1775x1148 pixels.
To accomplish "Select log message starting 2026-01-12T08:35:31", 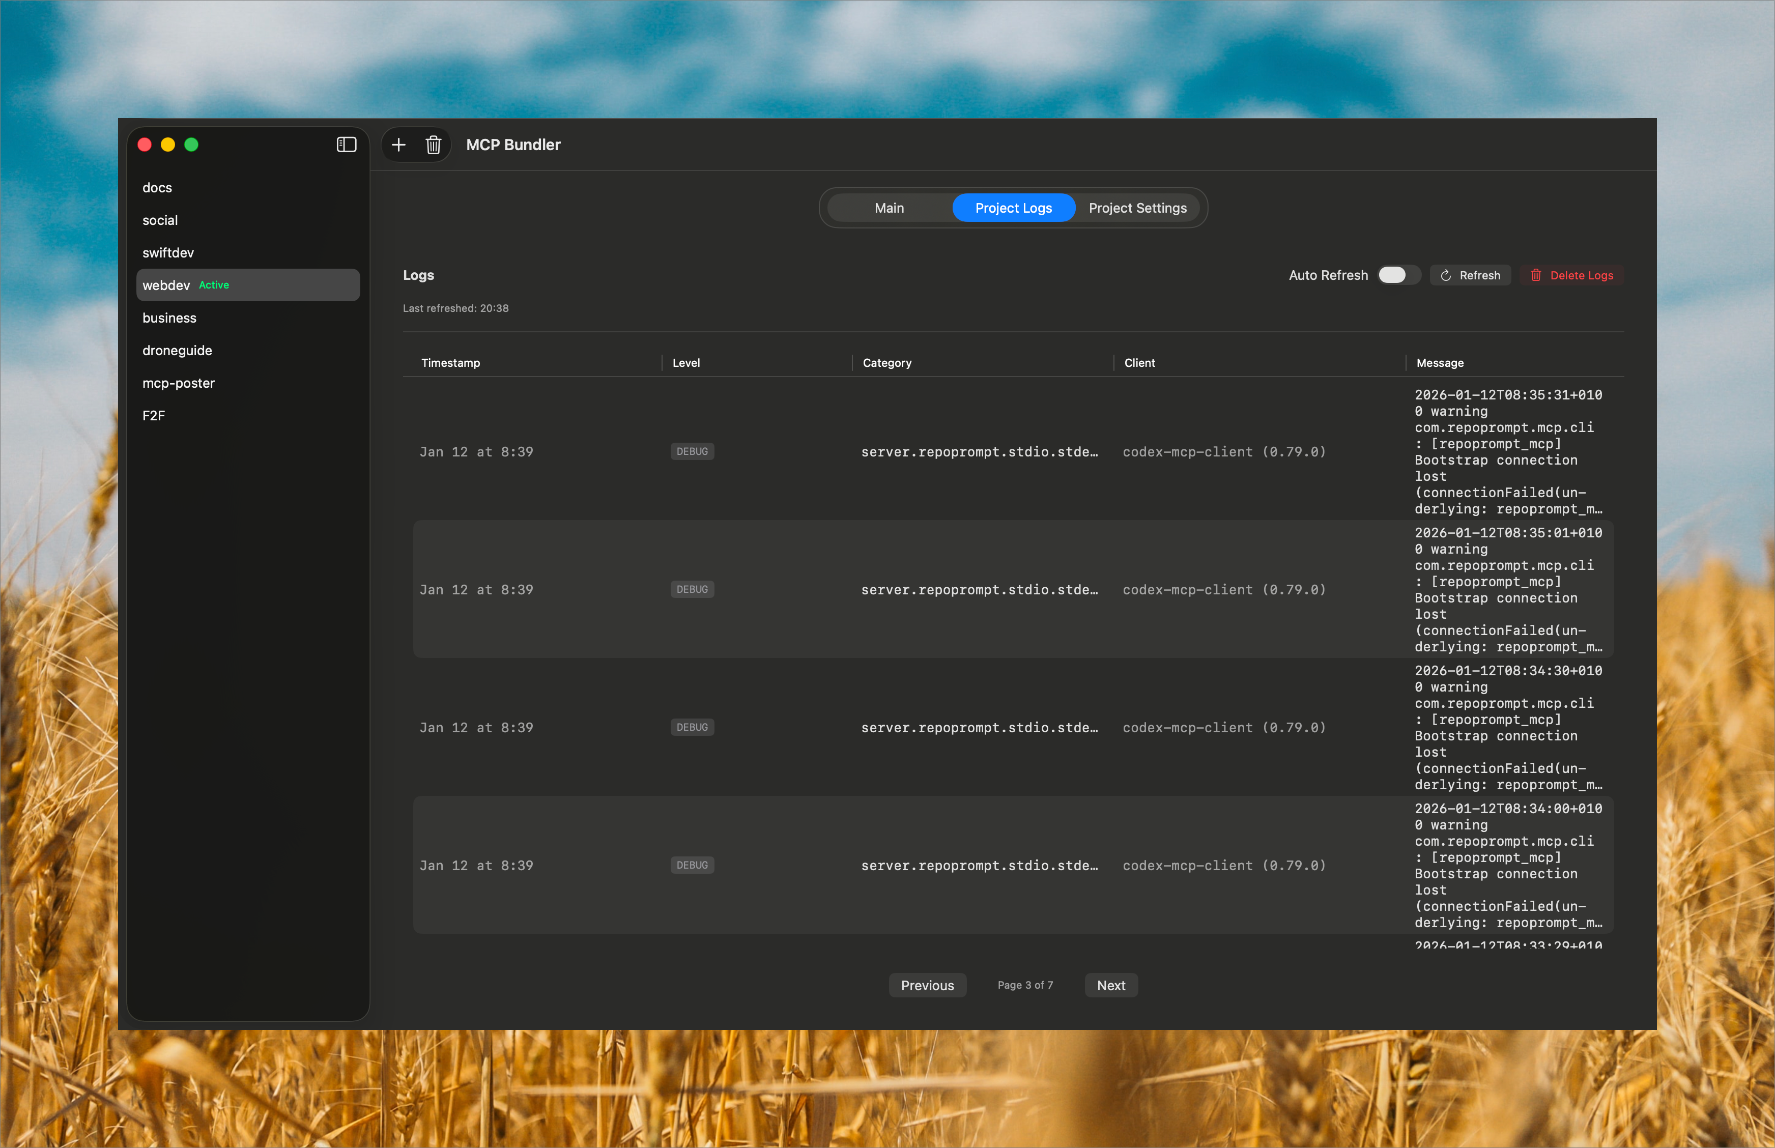I will [1508, 452].
